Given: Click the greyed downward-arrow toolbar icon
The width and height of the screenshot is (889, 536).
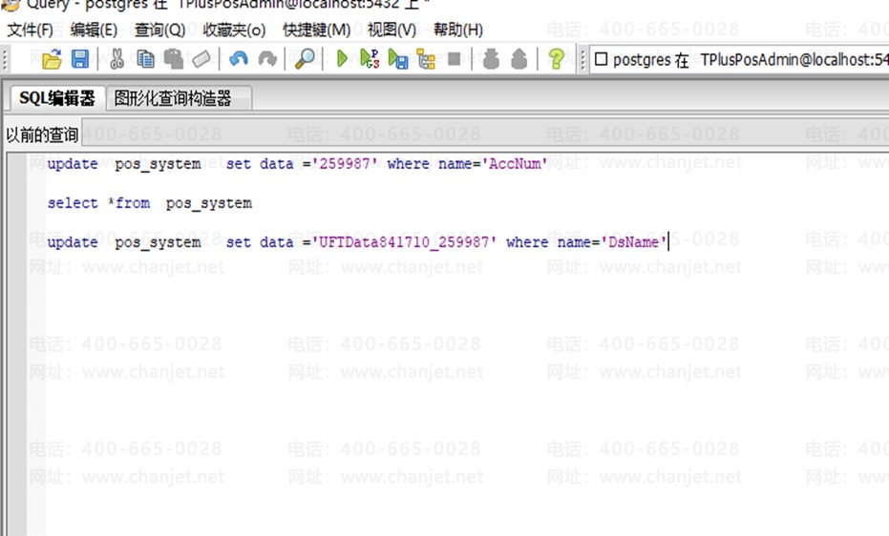Looking at the screenshot, I should click(491, 59).
